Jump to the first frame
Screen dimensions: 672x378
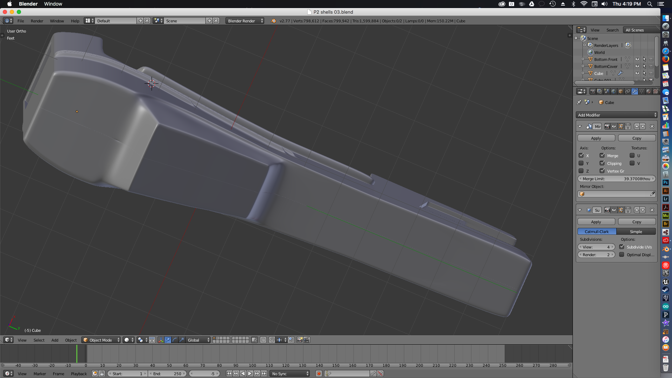(229, 373)
